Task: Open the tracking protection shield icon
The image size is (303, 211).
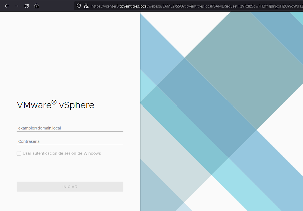Action: tap(79, 6)
